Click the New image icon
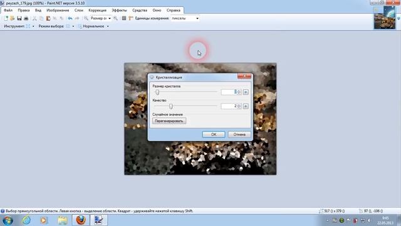 tap(6, 18)
